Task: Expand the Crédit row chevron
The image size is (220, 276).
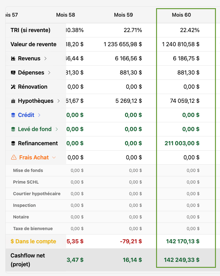Action: (x=39, y=115)
